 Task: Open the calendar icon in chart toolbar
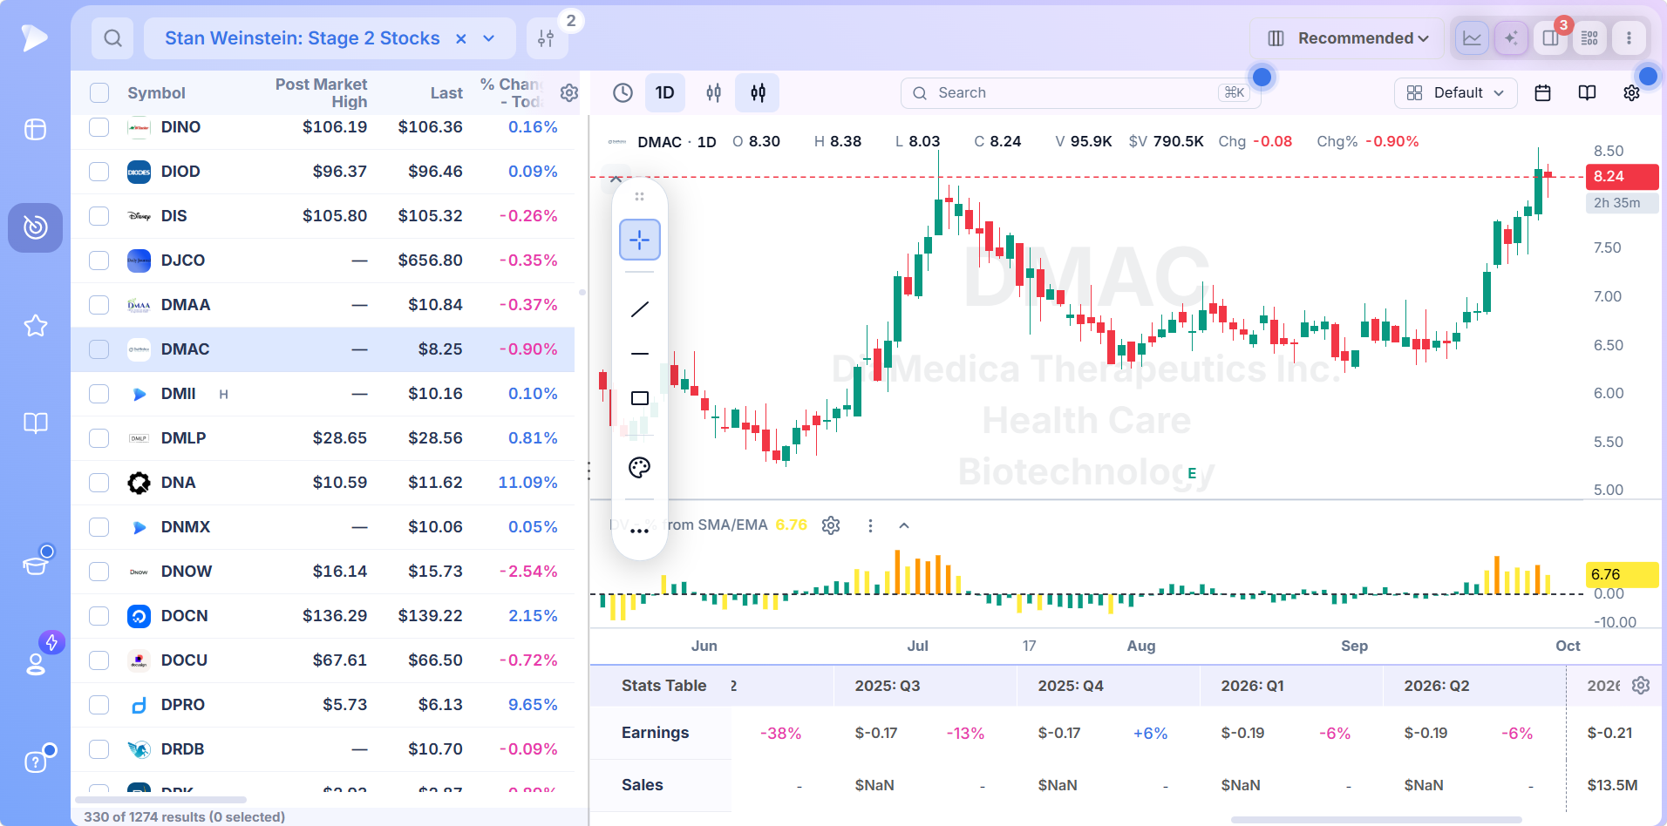[1542, 92]
